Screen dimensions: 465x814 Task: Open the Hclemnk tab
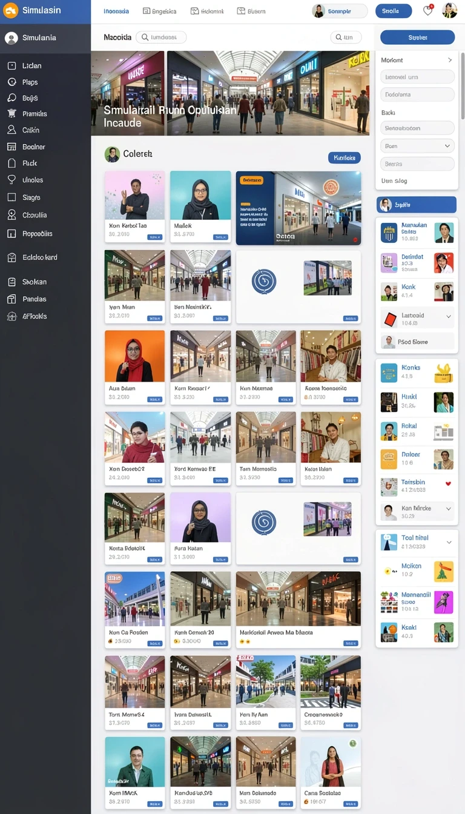(207, 11)
